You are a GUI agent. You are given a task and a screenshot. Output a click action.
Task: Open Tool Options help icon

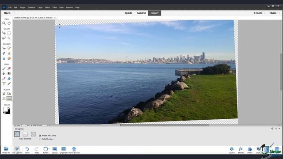[272, 129]
